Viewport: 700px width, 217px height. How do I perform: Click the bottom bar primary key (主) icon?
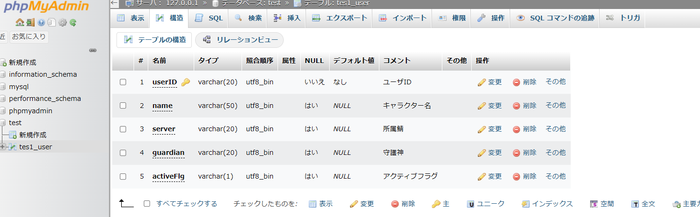[436, 204]
